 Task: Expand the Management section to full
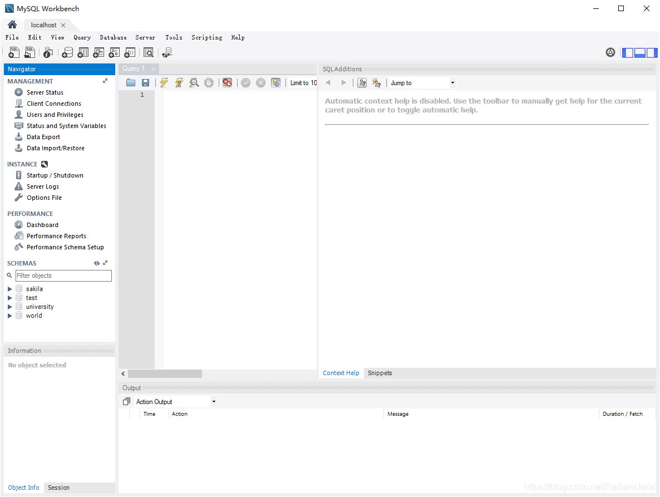[x=105, y=81]
